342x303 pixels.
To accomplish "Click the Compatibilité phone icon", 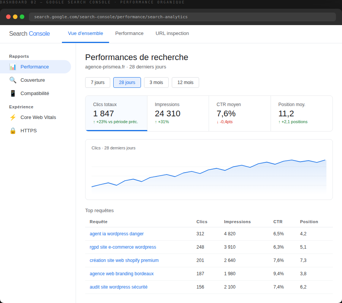I will 13,94.
